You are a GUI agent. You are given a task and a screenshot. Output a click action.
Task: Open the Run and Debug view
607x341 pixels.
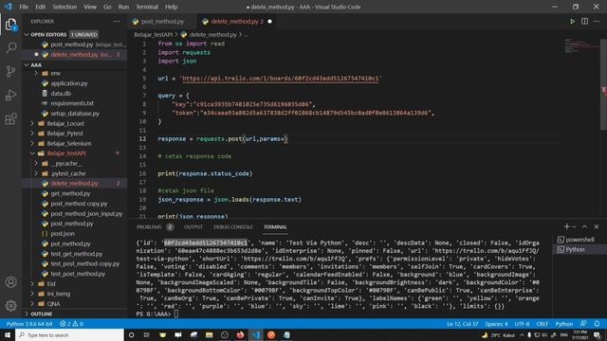click(10, 95)
